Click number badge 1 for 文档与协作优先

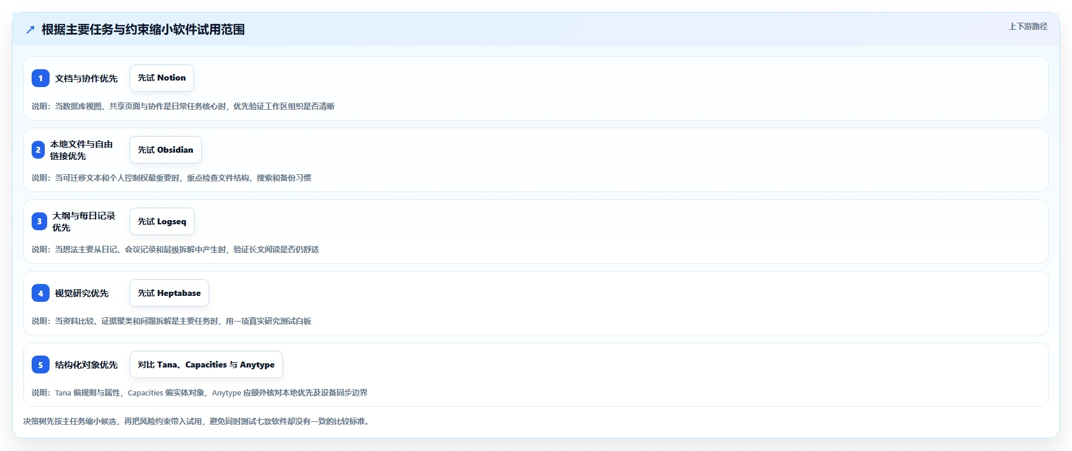click(41, 78)
